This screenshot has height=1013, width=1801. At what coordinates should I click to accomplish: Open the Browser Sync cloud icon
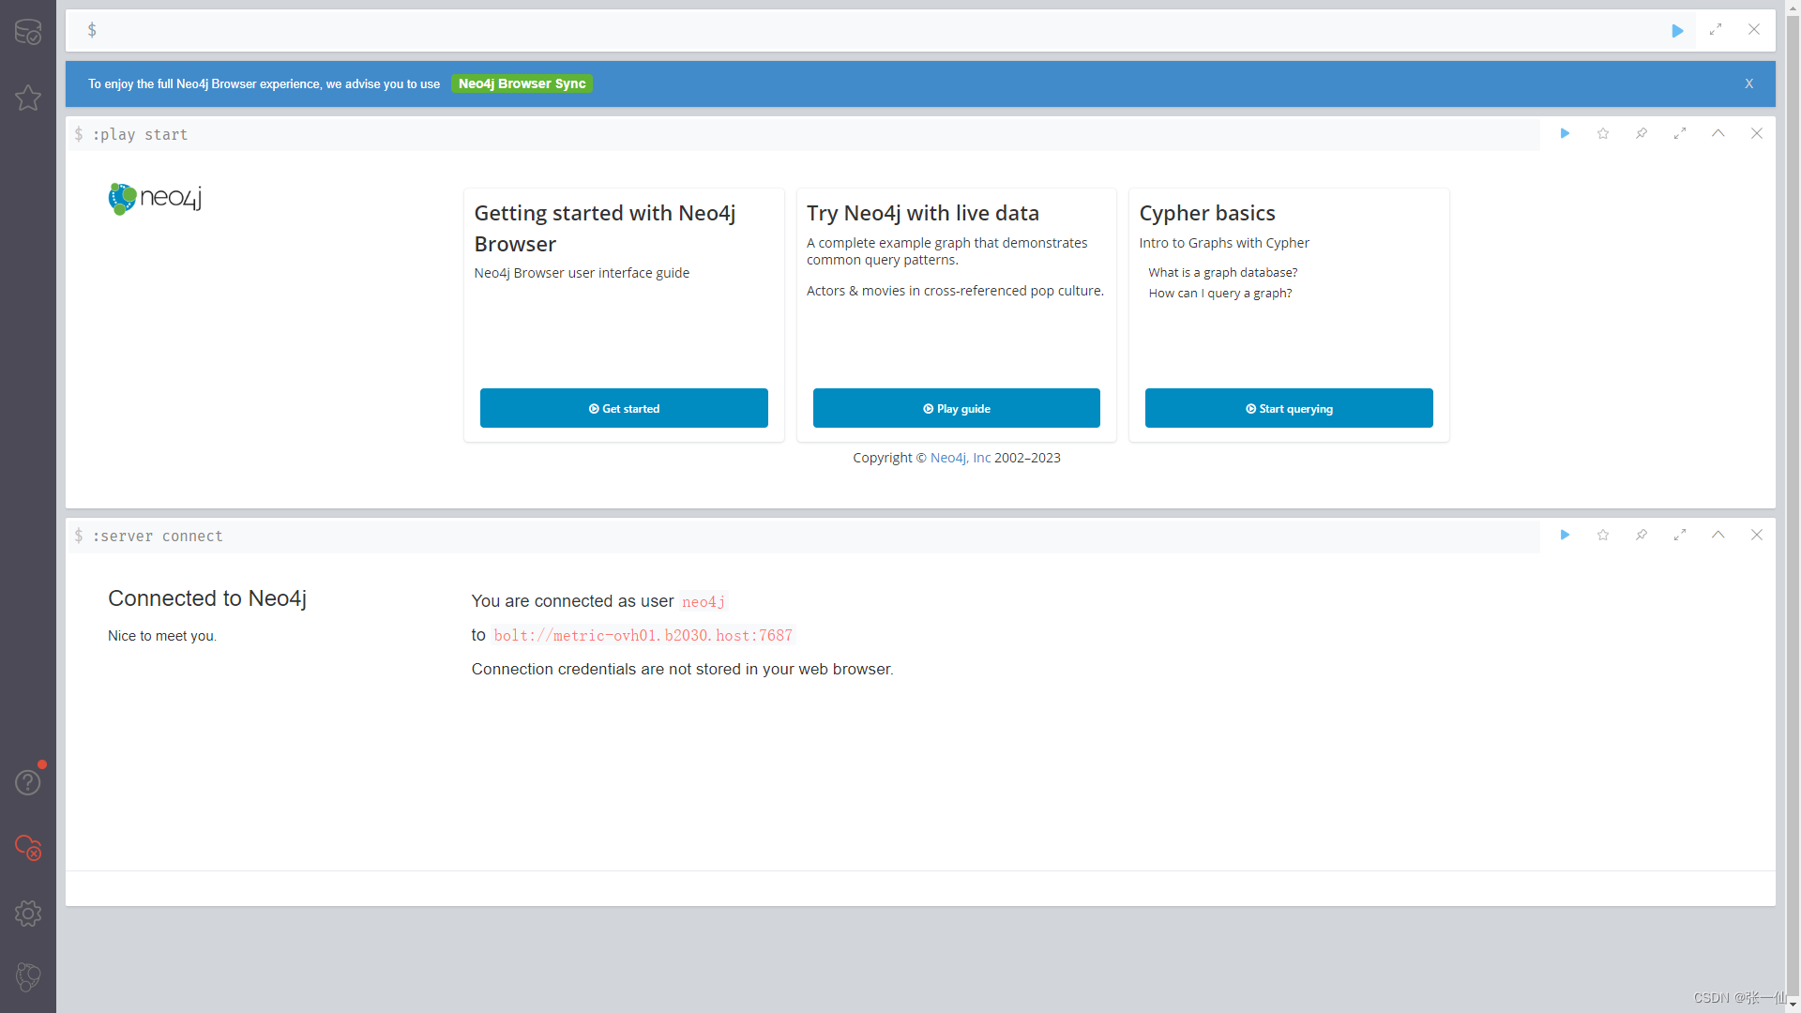[x=28, y=848]
